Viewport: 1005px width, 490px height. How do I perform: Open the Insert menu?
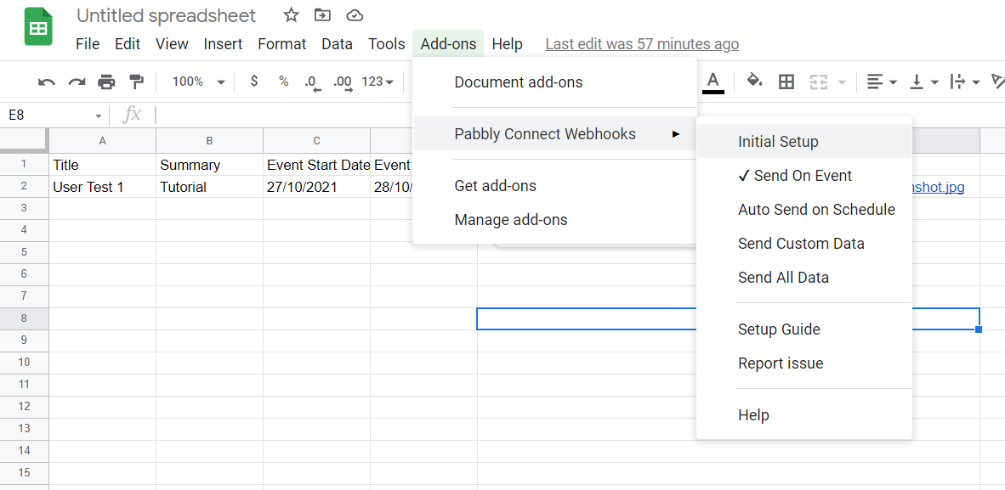tap(223, 44)
